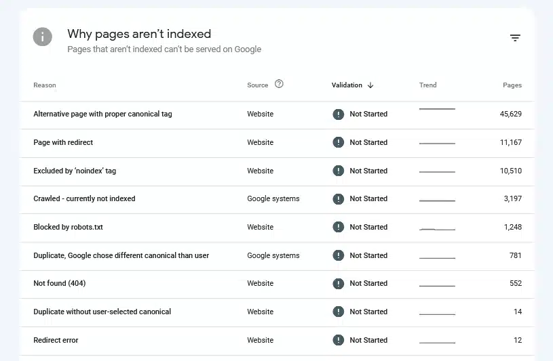Click Google systems source in Duplicate, Google chose row
Viewport: 553px width, 361px height.
point(273,255)
